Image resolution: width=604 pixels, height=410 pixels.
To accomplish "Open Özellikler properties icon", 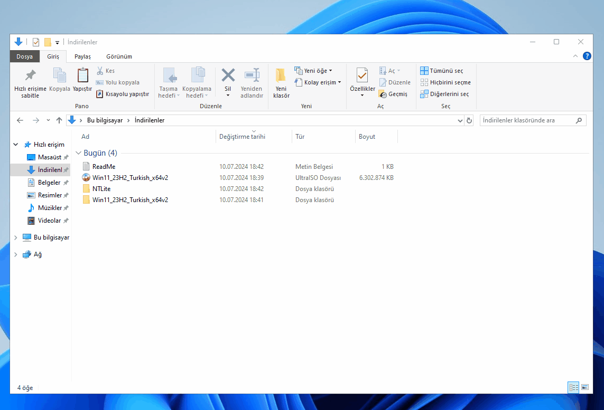I will [362, 75].
